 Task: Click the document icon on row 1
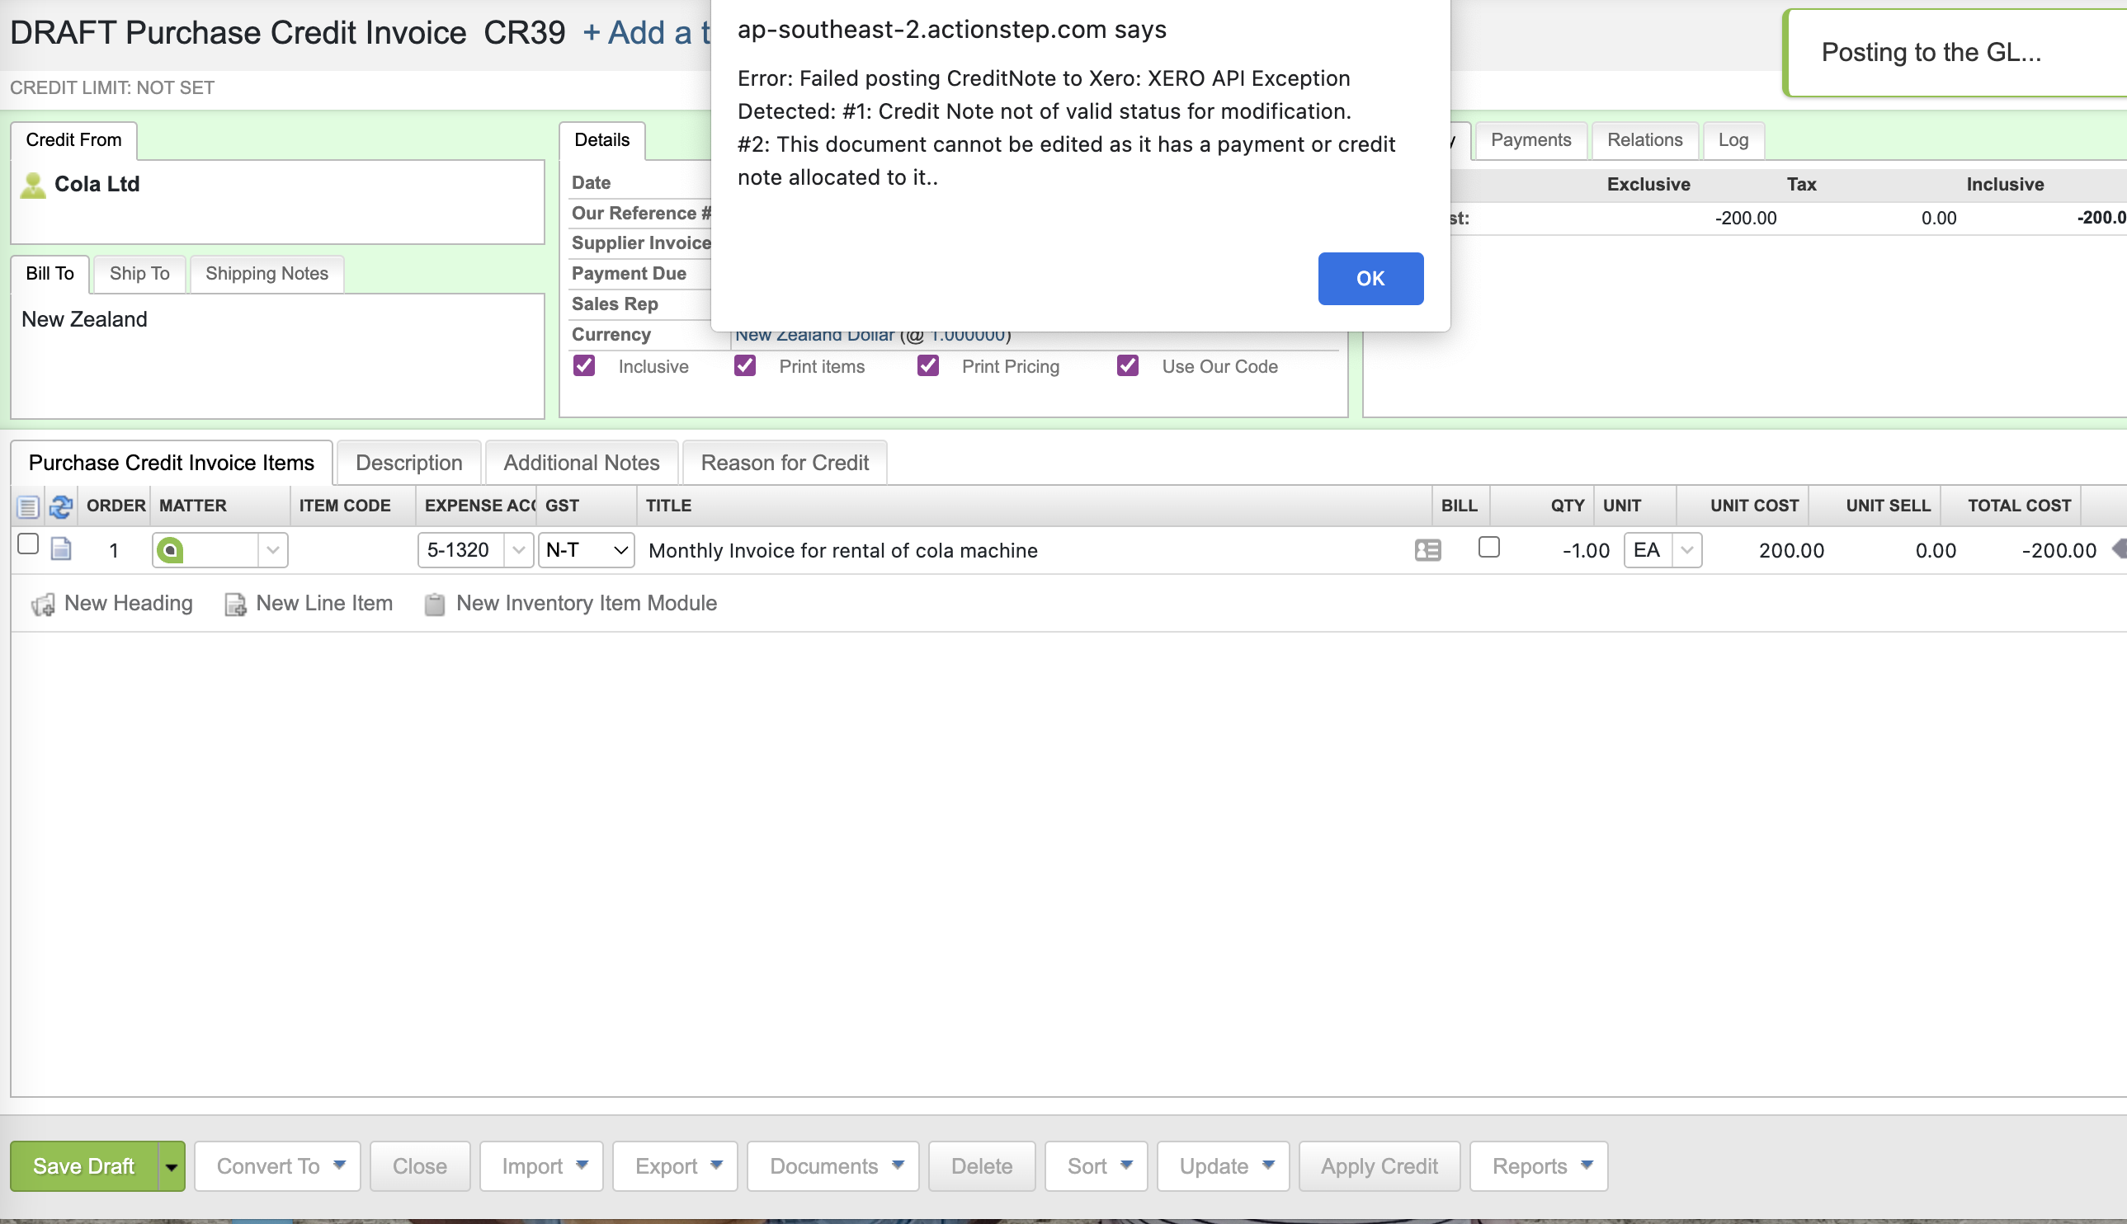click(61, 550)
